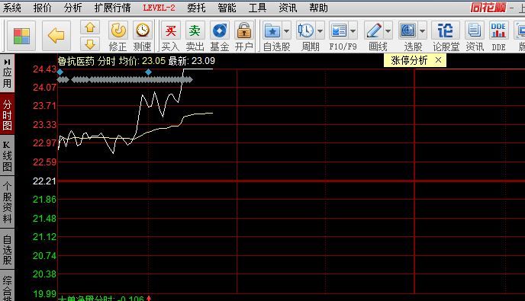Image resolution: width=525 pixels, height=301 pixels.
Task: Expand the 自选股 dropdown arrow
Action: (x=286, y=31)
